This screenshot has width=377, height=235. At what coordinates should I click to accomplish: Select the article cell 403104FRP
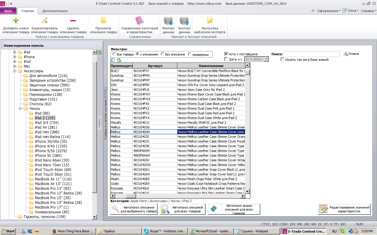(155, 85)
